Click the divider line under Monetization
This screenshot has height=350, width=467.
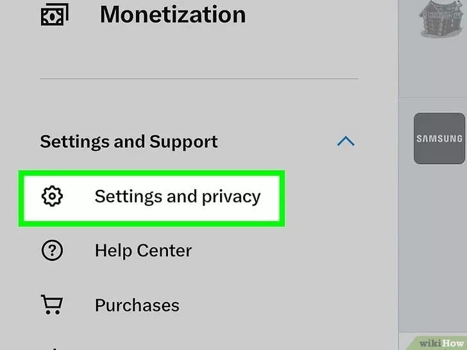pos(199,79)
